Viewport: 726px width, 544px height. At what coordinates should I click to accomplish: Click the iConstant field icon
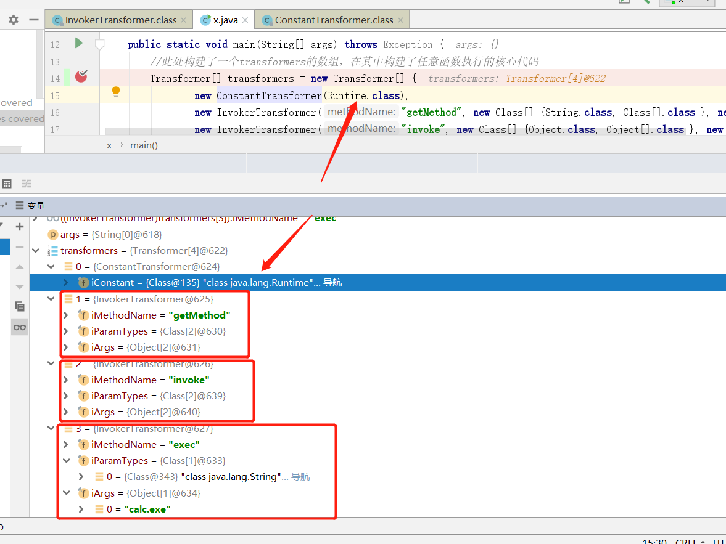83,283
